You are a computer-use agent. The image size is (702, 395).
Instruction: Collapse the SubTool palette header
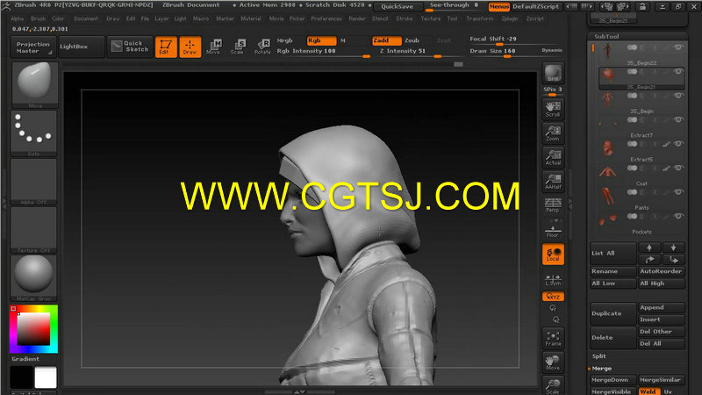click(x=606, y=37)
